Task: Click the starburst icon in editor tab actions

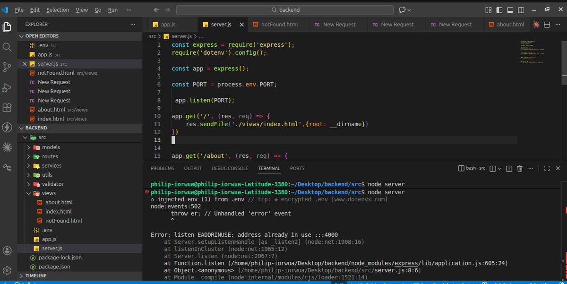Action: pyautogui.click(x=536, y=25)
